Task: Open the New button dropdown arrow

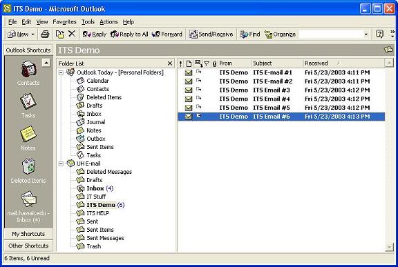Action: coord(32,34)
